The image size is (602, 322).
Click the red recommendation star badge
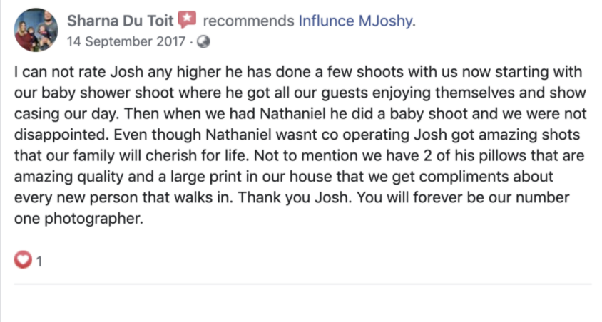(187, 19)
